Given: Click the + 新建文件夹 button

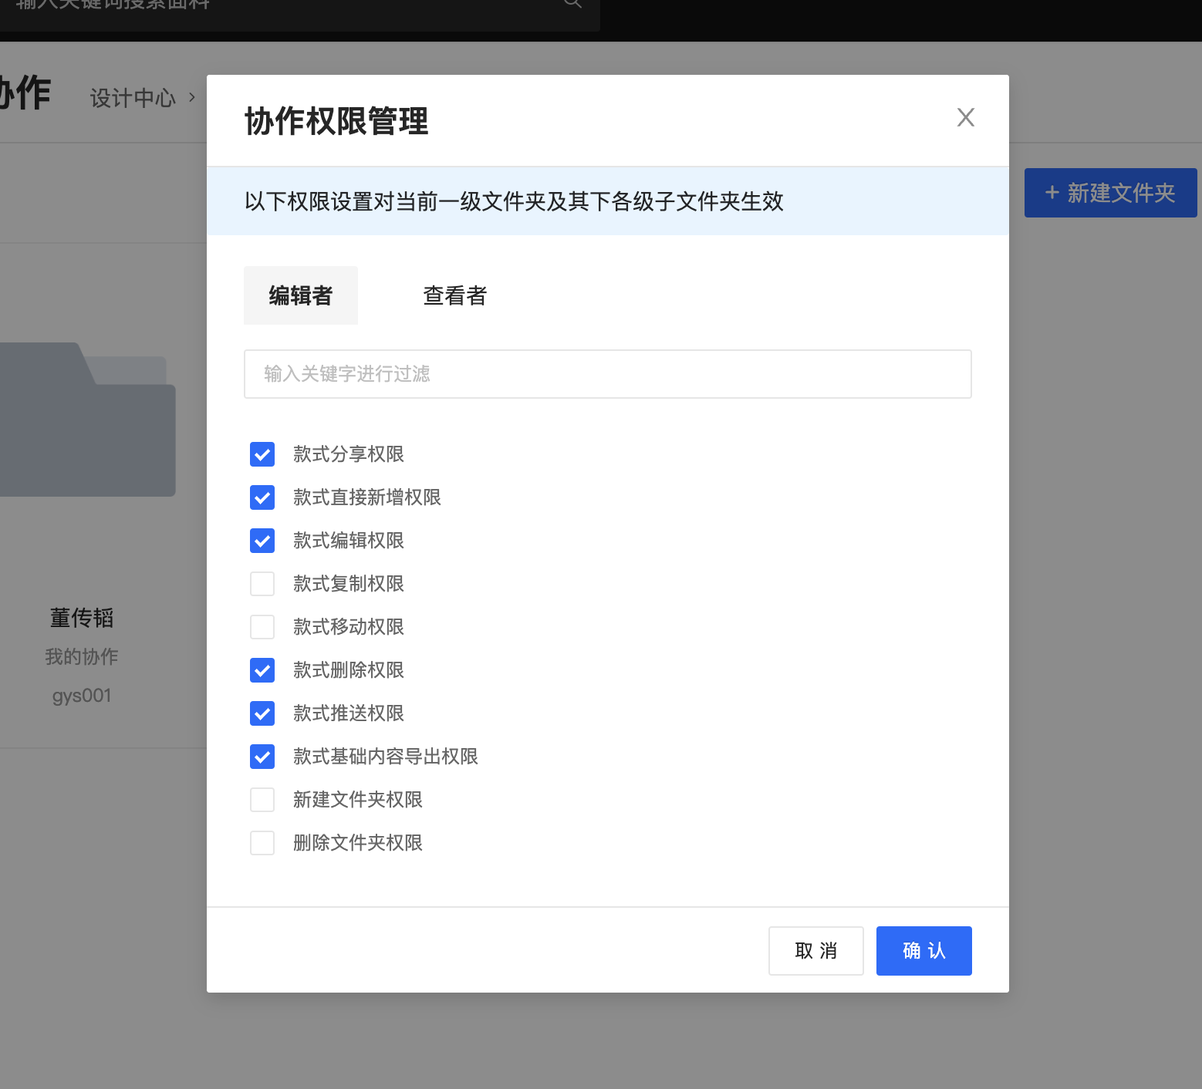Looking at the screenshot, I should pyautogui.click(x=1110, y=193).
